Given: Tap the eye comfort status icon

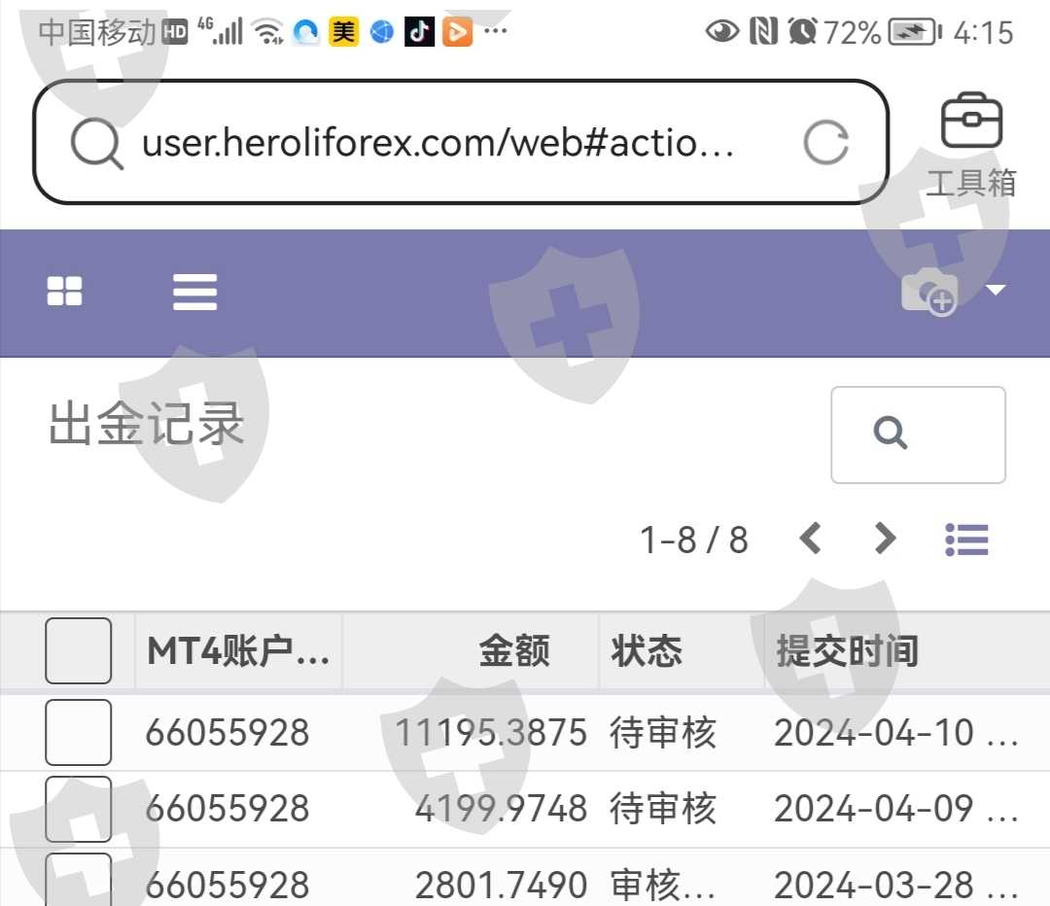Looking at the screenshot, I should (721, 31).
